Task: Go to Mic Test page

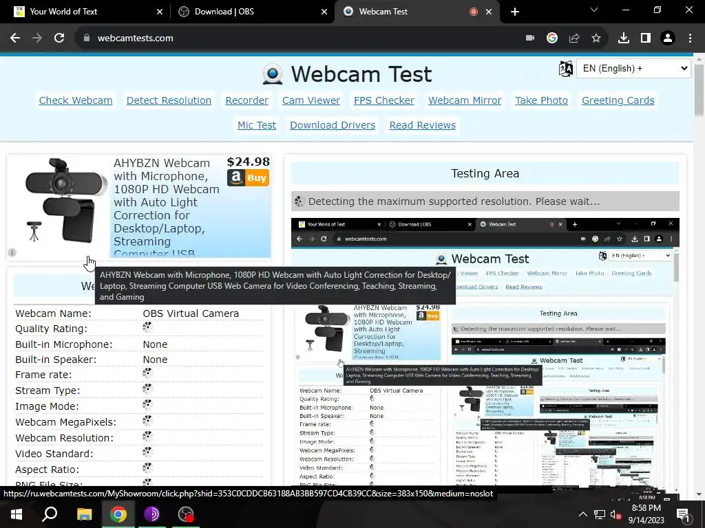Action: 257,125
